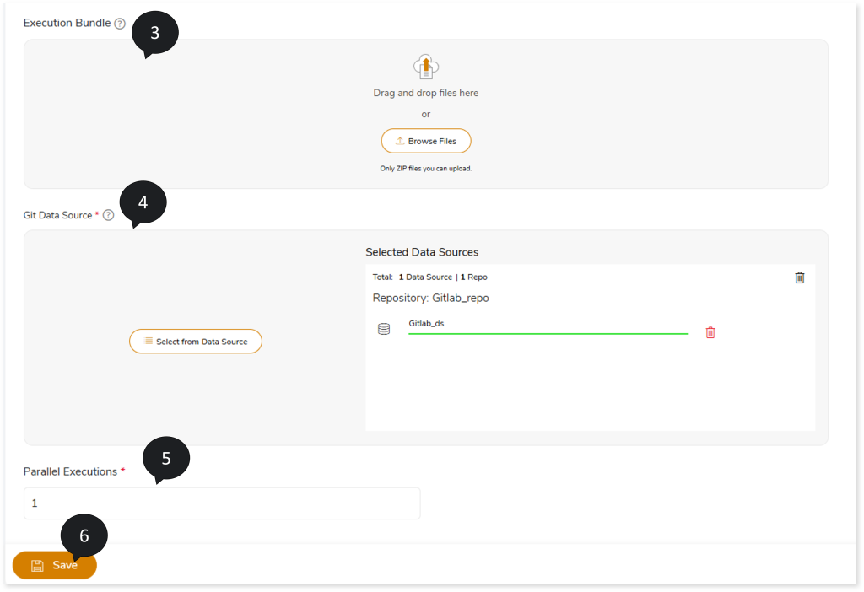Click the list icon in Select from Data Source
Viewport: 864px width, 592px height.
(148, 342)
